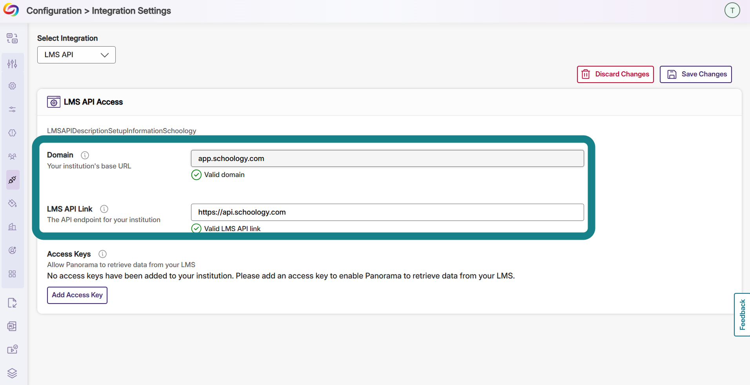Image resolution: width=750 pixels, height=385 pixels.
Task: Click the video review icon in sidebar
Action: [12, 349]
